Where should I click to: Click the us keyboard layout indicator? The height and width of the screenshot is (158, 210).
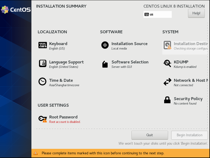[x=158, y=14]
